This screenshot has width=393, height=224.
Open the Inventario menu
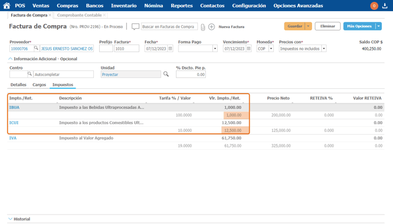click(124, 5)
